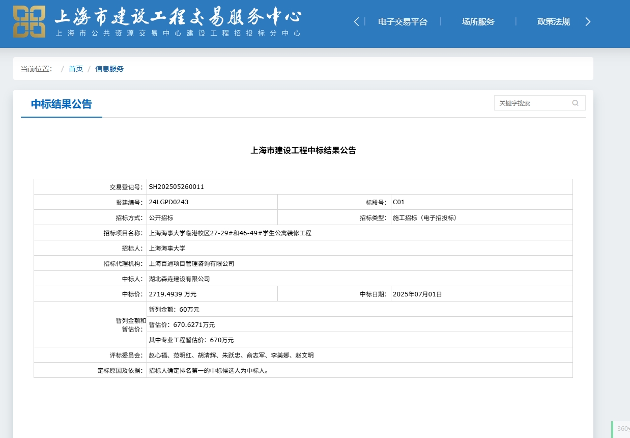Navigate to 首页 via breadcrumb link
630x438 pixels.
[x=75, y=68]
